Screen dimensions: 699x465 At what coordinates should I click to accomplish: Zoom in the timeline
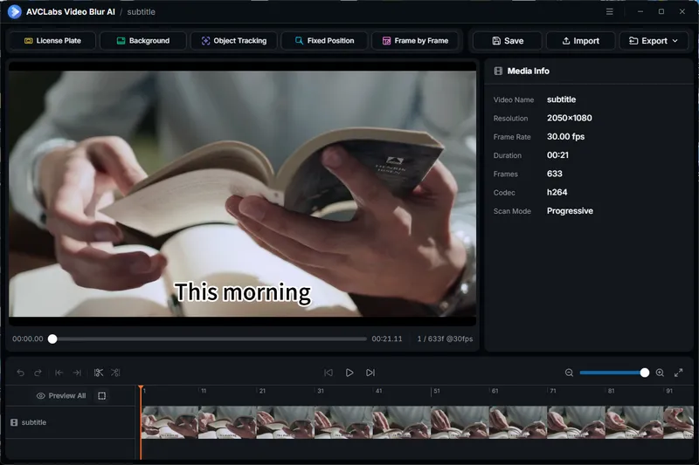click(x=660, y=373)
